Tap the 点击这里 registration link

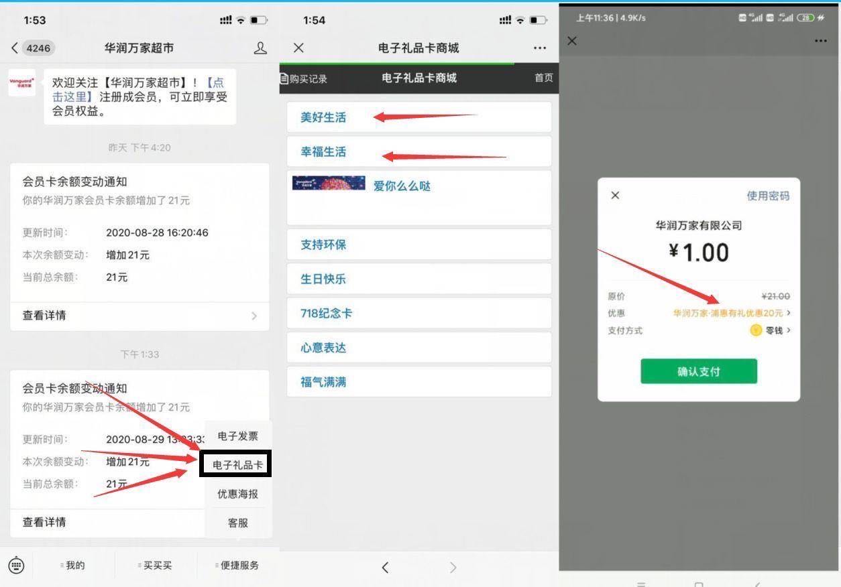(x=138, y=90)
